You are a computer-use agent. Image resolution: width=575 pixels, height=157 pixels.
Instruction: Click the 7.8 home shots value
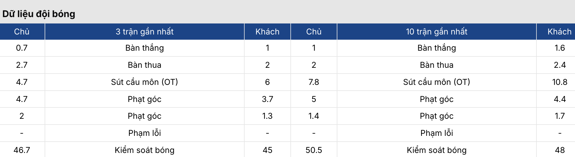pyautogui.click(x=314, y=82)
